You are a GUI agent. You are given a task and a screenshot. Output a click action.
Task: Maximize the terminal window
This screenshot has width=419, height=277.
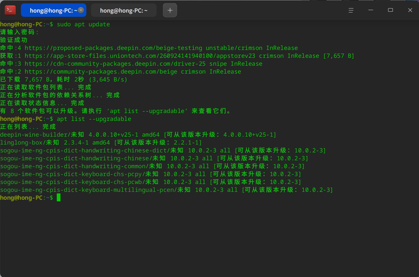390,10
